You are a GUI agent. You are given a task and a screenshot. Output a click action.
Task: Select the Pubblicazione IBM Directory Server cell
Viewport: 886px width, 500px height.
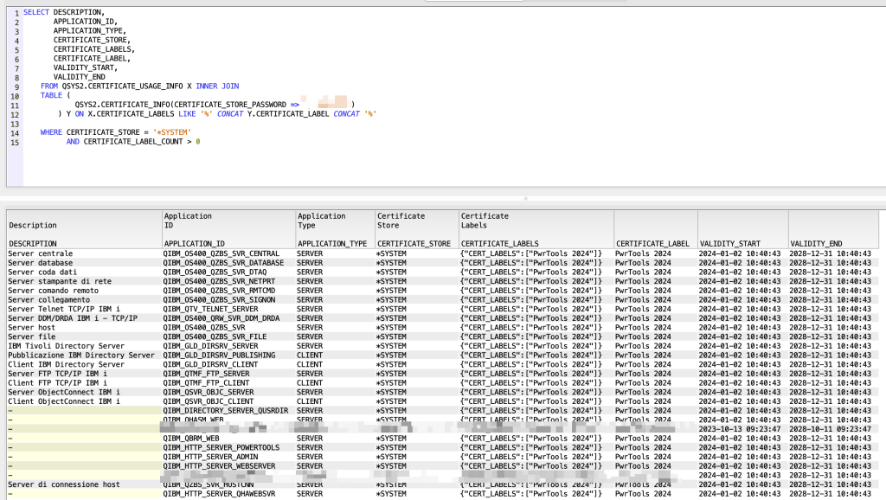pos(81,355)
